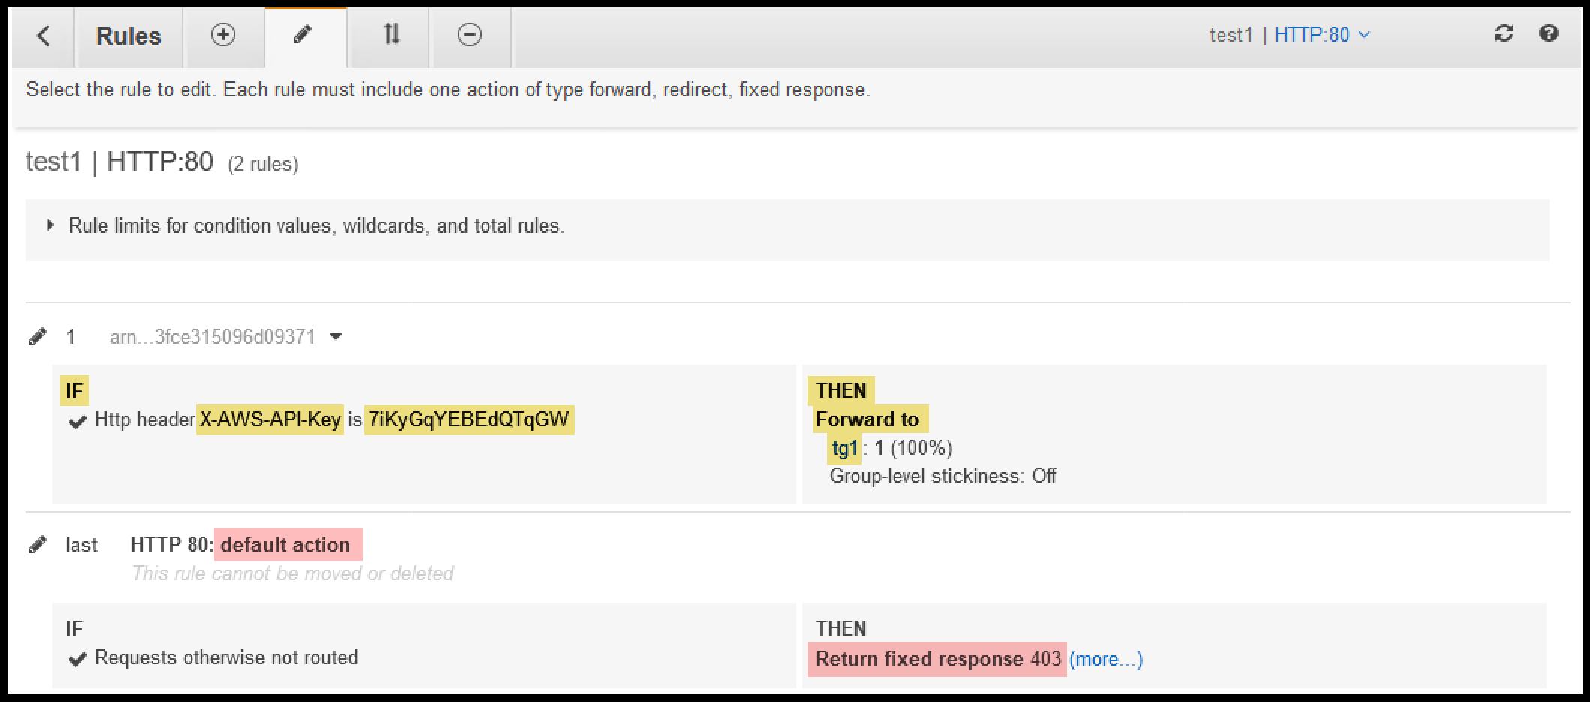Open the tg1 target group link
Image resolution: width=1590 pixels, height=702 pixels.
tap(844, 448)
